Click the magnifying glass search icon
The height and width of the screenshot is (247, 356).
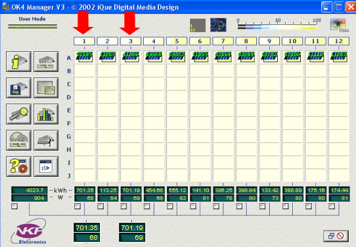coord(18,114)
